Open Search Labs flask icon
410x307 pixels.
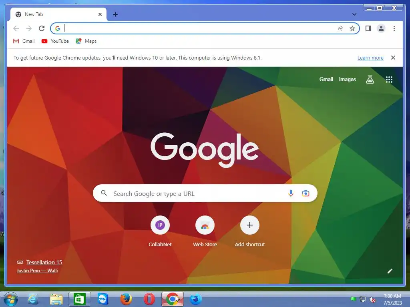pyautogui.click(x=370, y=80)
